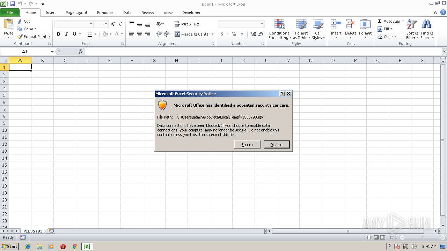Toggle Center horizontal alignment

point(140,34)
